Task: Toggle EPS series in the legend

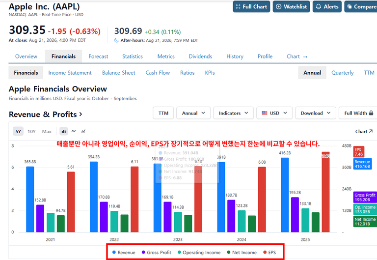Action: tap(269, 252)
